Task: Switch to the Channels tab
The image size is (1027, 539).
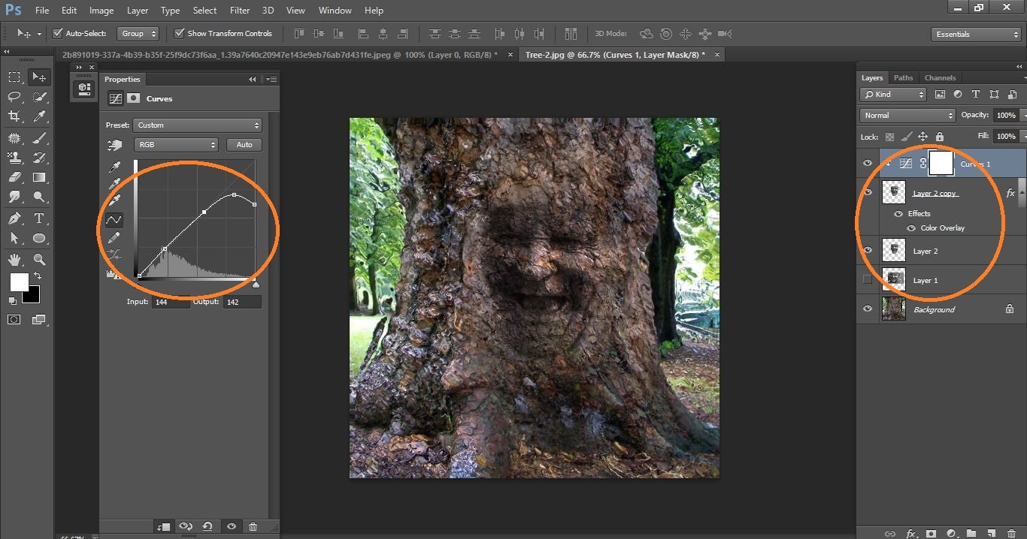Action: [x=940, y=77]
